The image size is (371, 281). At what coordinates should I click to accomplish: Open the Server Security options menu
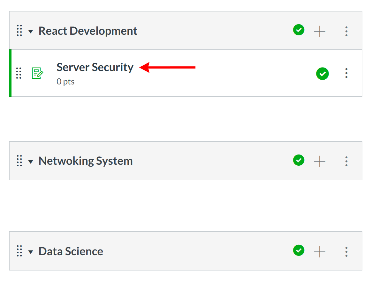pyautogui.click(x=346, y=73)
